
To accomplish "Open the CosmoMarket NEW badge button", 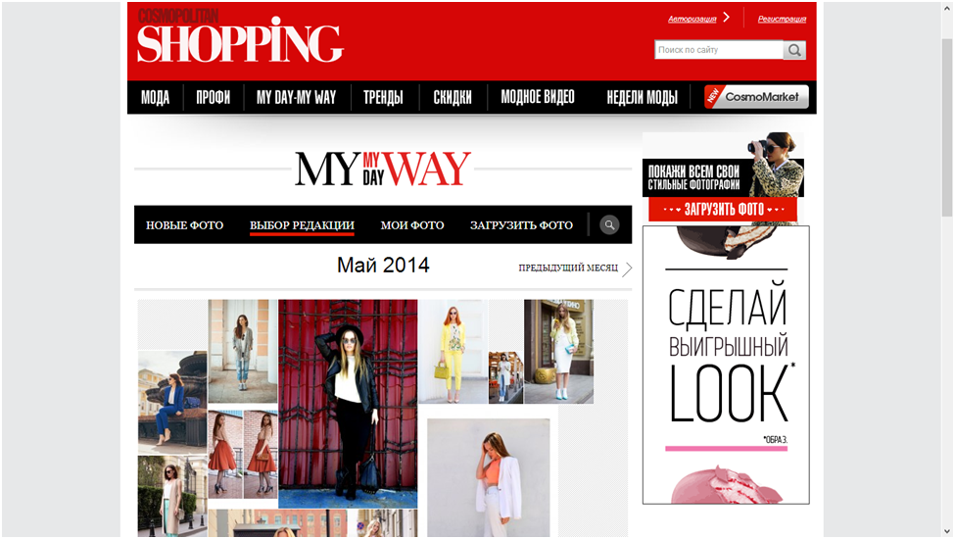I will [x=756, y=97].
